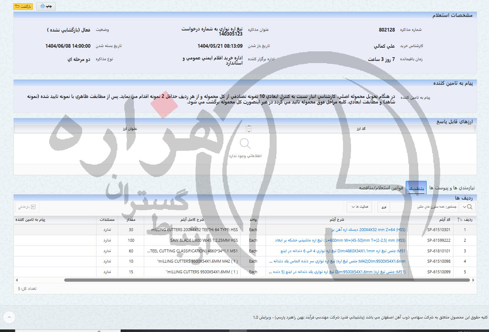489x332 pixels.
Task: Click the magnifier search icon near جستجو field
Action: (470, 207)
